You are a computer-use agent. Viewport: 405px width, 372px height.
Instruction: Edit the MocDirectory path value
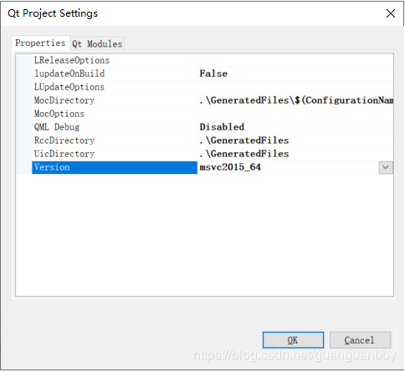[x=295, y=100]
